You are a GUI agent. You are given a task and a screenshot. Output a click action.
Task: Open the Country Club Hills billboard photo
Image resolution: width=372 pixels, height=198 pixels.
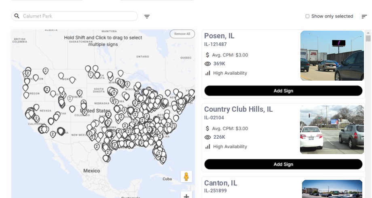tap(332, 129)
